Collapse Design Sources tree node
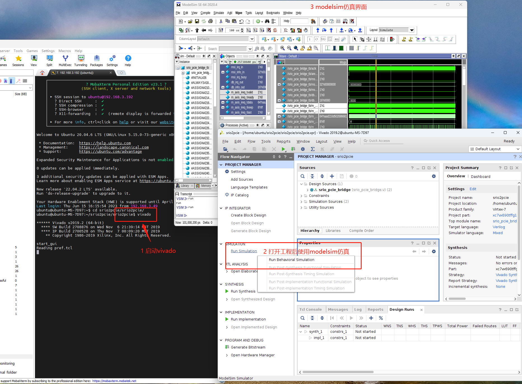 [301, 184]
